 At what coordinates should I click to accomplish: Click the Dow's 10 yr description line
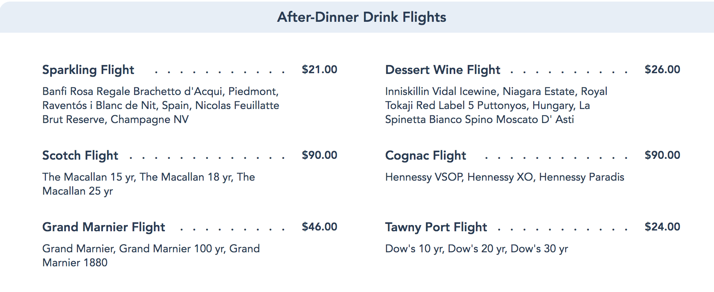pos(476,249)
